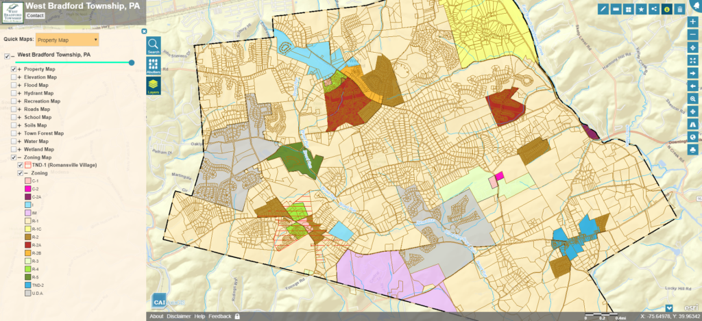Go to next extent right arrow

click(693, 73)
